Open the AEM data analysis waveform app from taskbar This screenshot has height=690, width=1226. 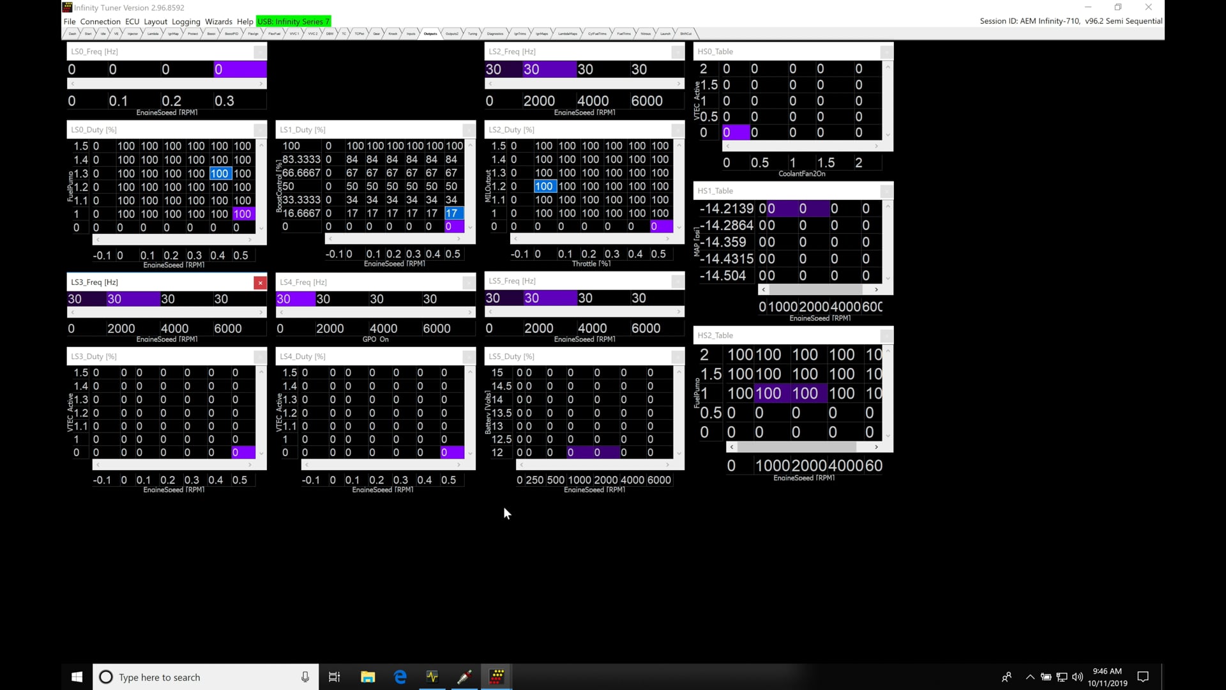[432, 677]
